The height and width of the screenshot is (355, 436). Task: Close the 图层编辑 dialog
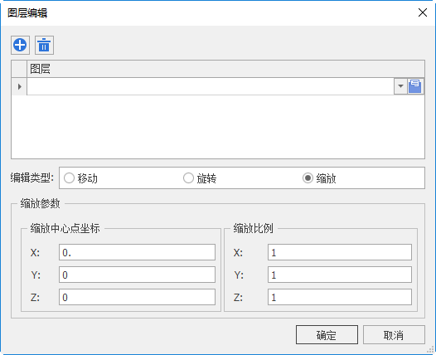423,12
